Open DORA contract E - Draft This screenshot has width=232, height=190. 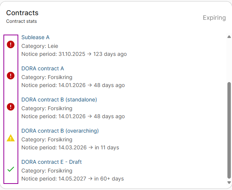pyautogui.click(x=51, y=162)
